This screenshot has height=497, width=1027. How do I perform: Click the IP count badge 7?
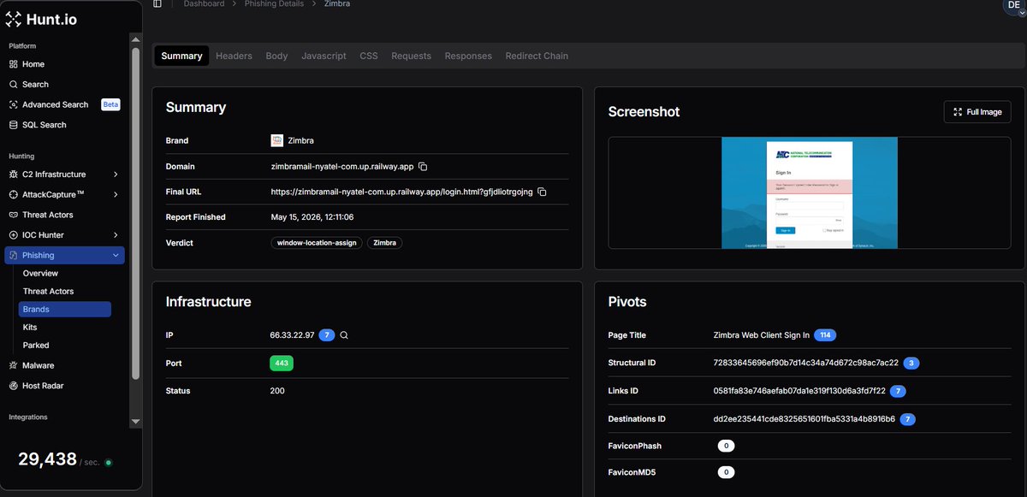[x=326, y=335]
